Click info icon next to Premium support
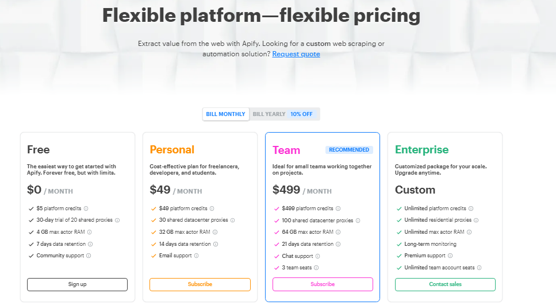This screenshot has width=556, height=305. 450,256
